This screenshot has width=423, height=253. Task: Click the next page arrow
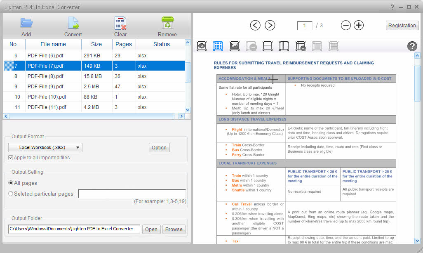[x=270, y=25]
